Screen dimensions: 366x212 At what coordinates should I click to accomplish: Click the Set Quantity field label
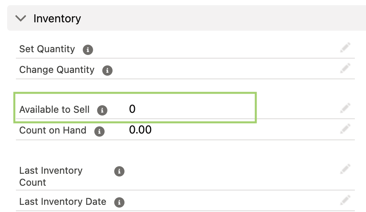(x=47, y=49)
